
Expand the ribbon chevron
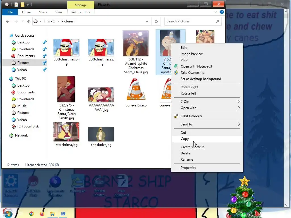pos(216,12)
